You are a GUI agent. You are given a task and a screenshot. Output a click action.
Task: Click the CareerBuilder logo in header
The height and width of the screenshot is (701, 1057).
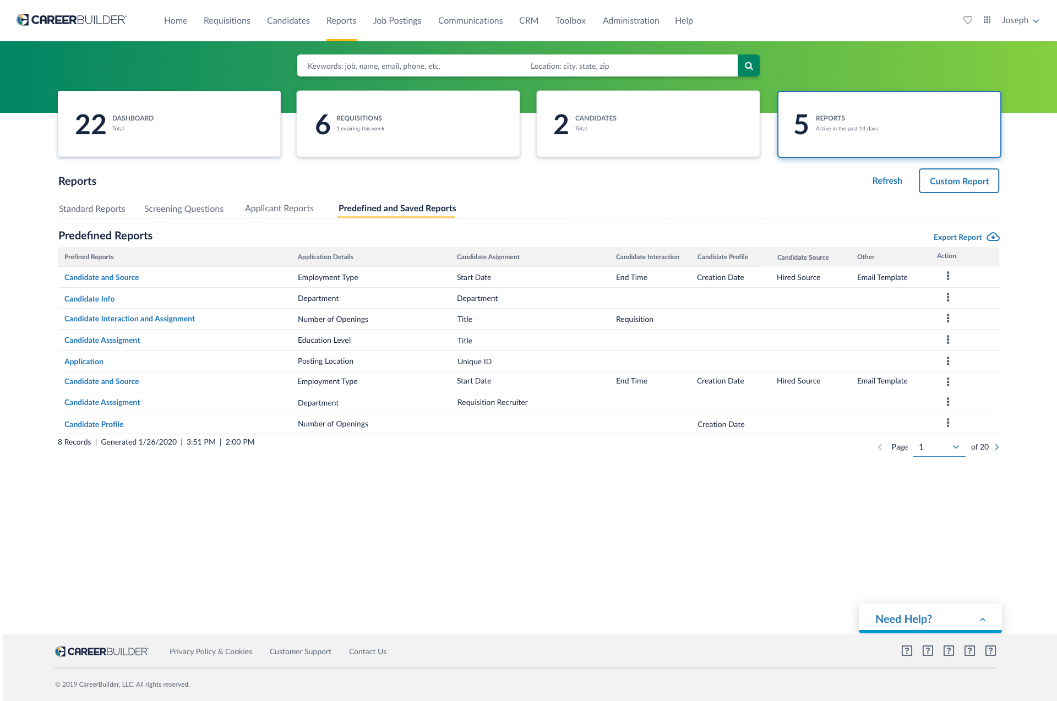pyautogui.click(x=72, y=20)
